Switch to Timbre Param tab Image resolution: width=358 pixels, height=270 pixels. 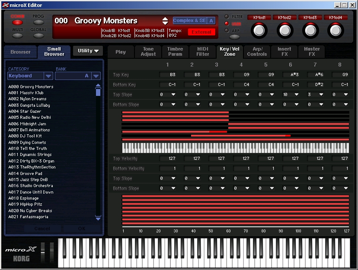tap(175, 51)
